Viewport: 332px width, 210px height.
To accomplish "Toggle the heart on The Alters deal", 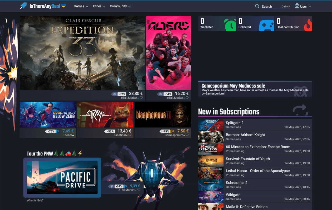I will pos(187,98).
